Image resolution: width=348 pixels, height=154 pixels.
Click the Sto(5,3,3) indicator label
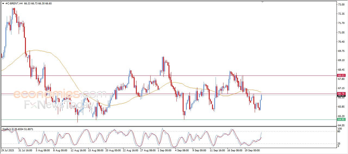8,129
